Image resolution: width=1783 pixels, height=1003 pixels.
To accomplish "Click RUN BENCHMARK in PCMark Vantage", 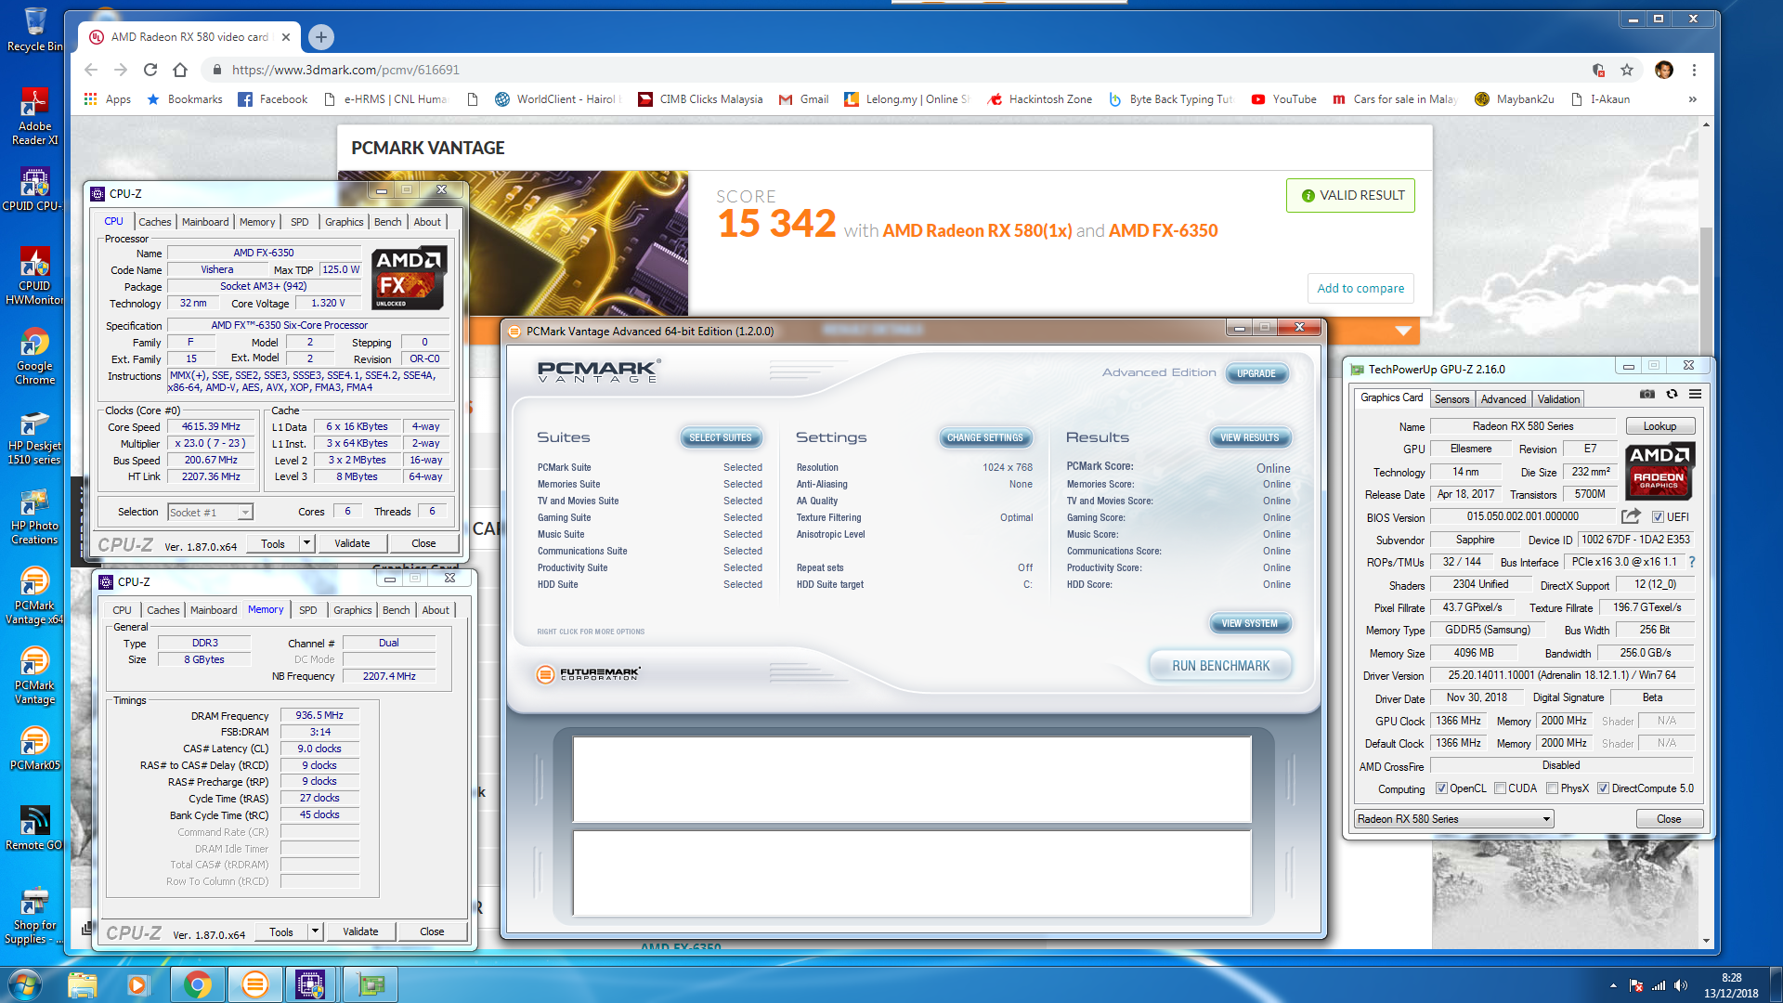I will pyautogui.click(x=1220, y=666).
